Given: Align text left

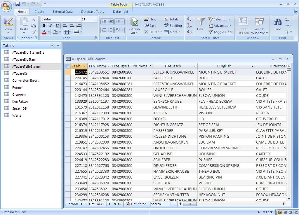Looking at the screenshot, I should click(x=65, y=25).
